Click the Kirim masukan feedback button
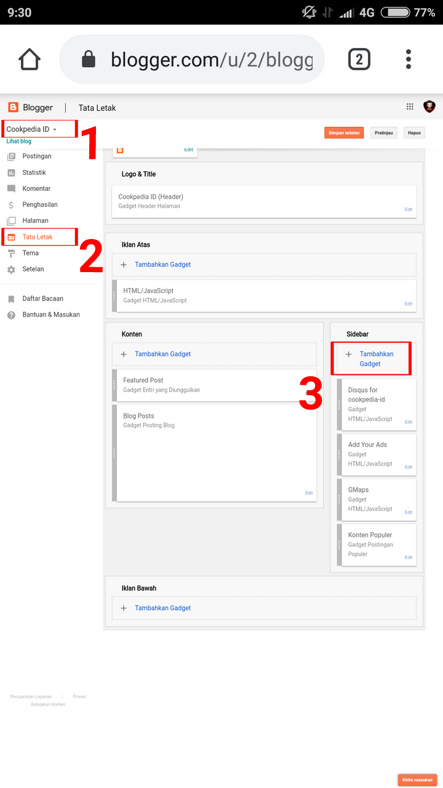This screenshot has width=443, height=788. click(417, 780)
